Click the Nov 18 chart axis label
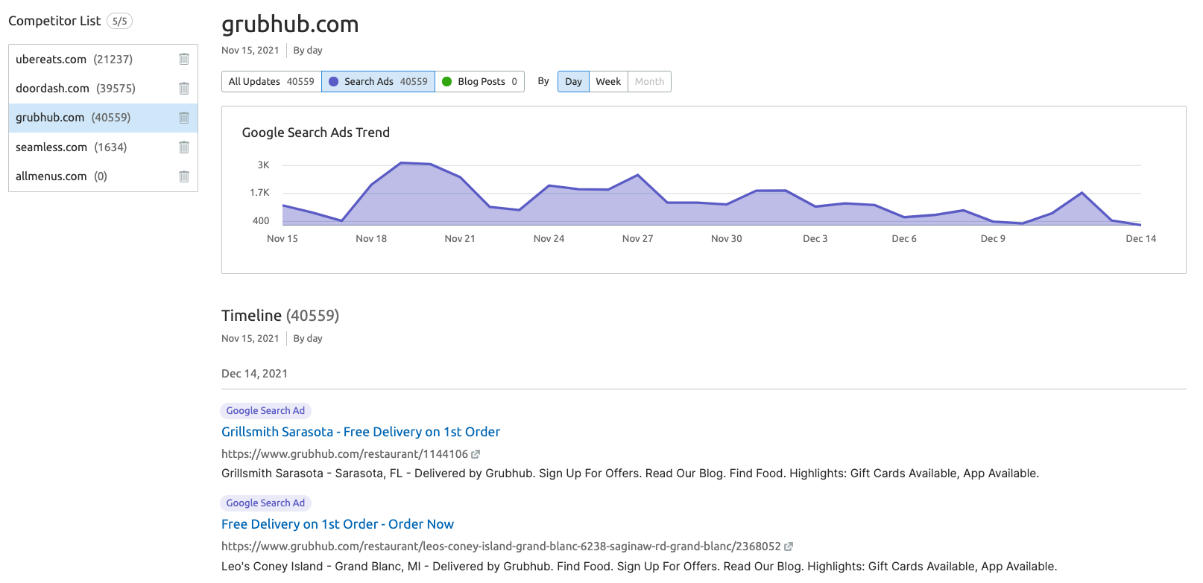The width and height of the screenshot is (1203, 583). point(371,239)
